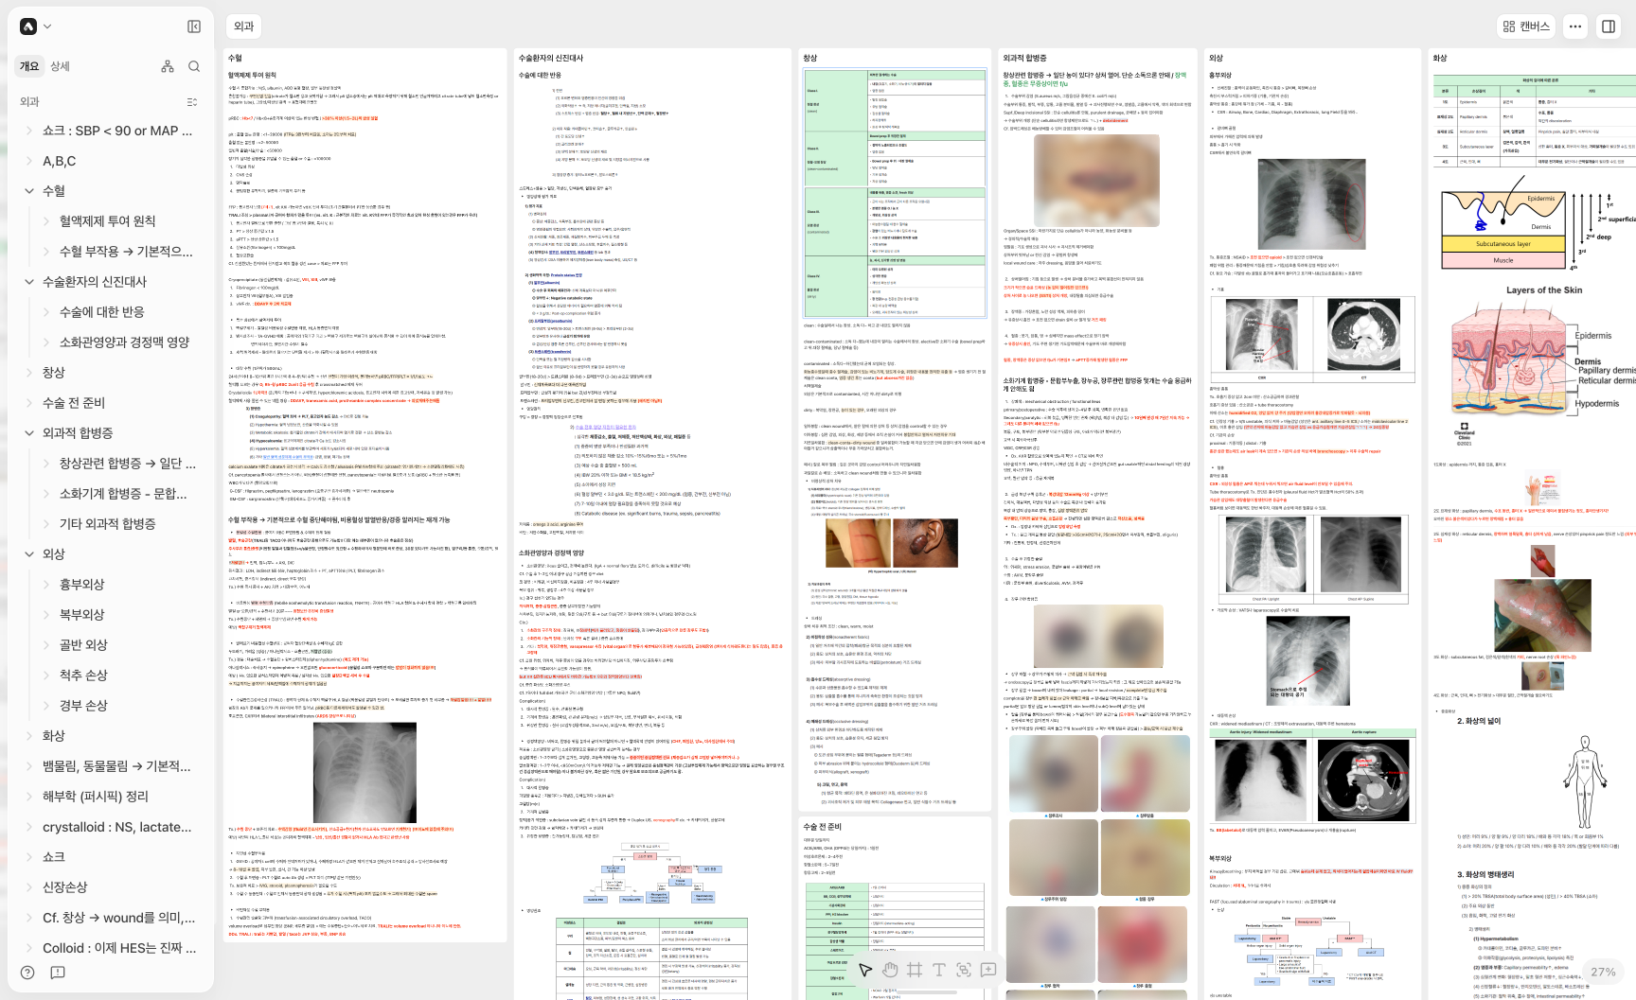This screenshot has height=1000, width=1636.
Task: Select 복부외상 in outline
Action: pyautogui.click(x=81, y=615)
